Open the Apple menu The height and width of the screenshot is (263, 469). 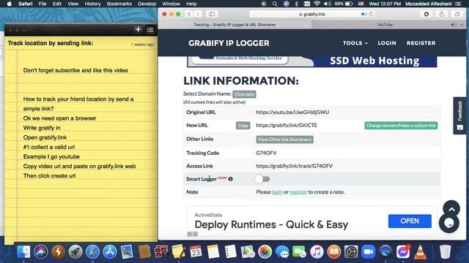(10, 4)
